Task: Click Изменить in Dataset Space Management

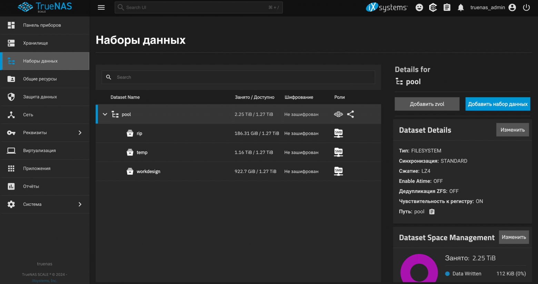Action: 514,237
